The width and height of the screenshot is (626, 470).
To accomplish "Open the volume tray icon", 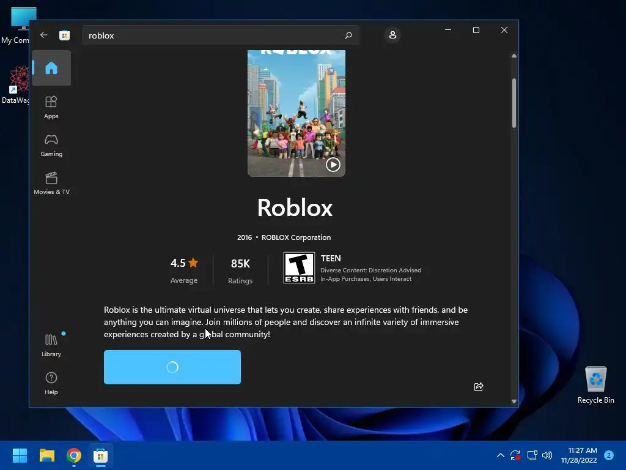I will [x=547, y=455].
